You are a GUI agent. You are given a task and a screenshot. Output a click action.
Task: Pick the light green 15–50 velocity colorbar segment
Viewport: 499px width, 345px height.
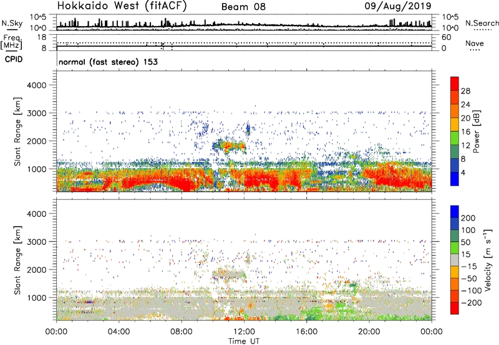coord(455,248)
